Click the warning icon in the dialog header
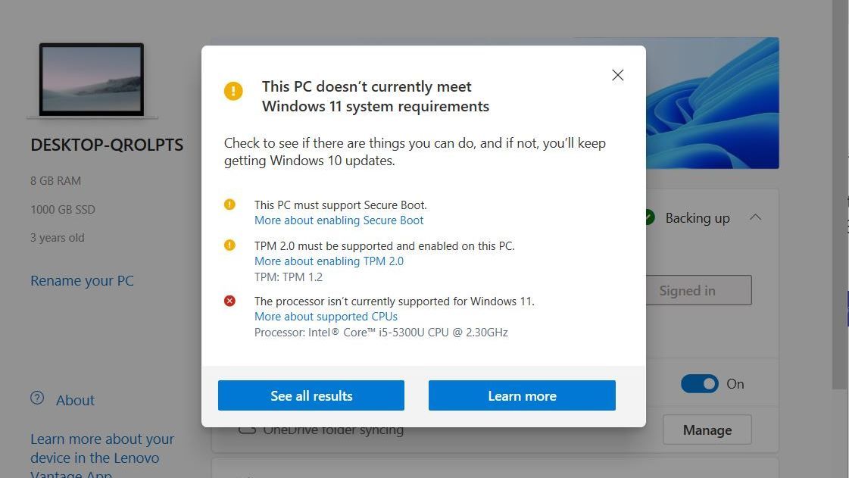Screen dimensions: 849x478 (233, 91)
